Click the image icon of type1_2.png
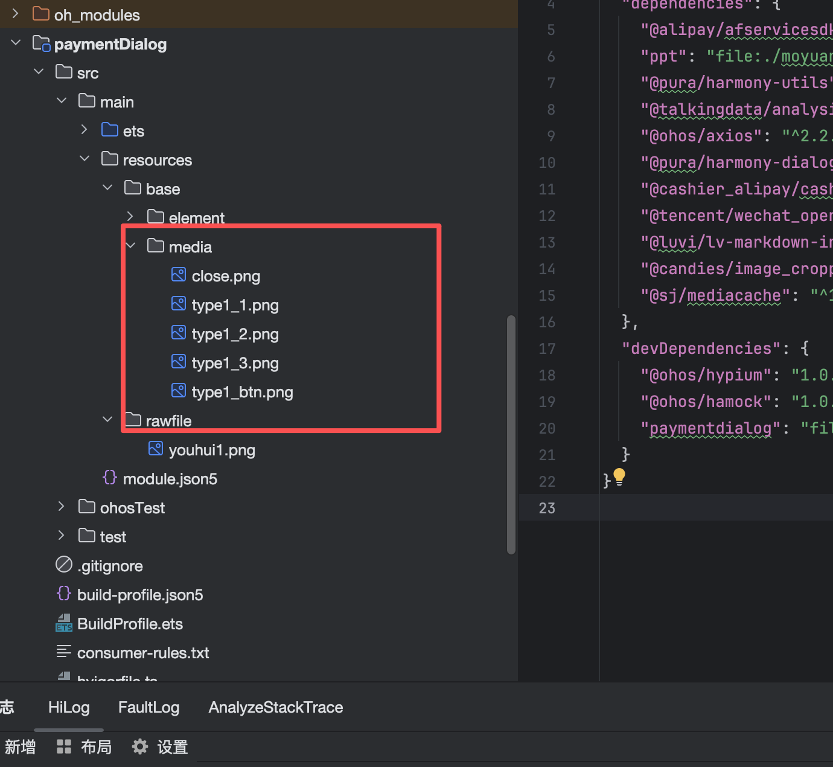 point(179,333)
